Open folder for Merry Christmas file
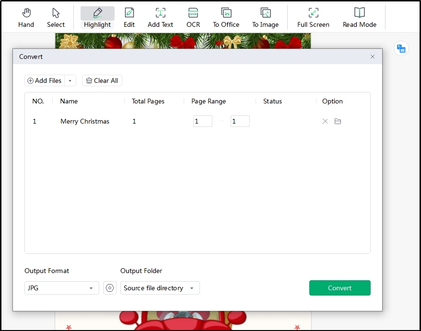 pos(338,122)
